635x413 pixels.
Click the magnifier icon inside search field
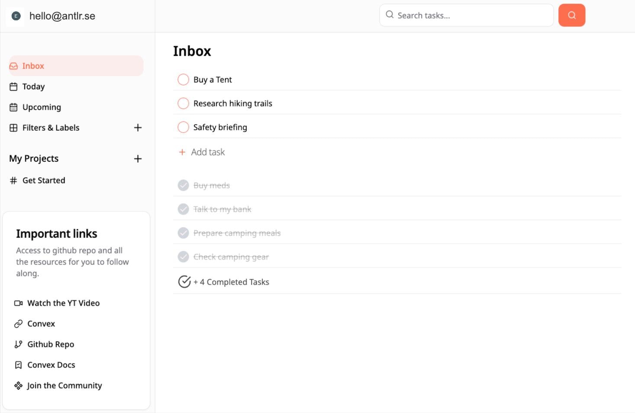pos(390,15)
